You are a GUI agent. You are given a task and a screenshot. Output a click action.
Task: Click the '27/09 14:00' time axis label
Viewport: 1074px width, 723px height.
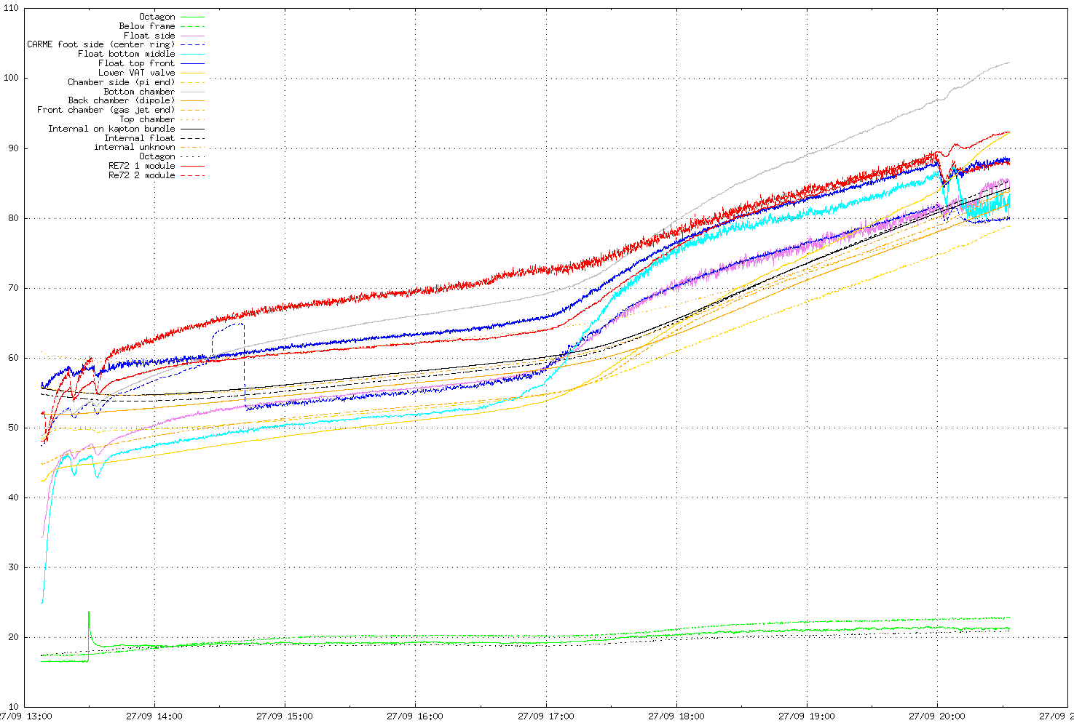click(x=154, y=716)
